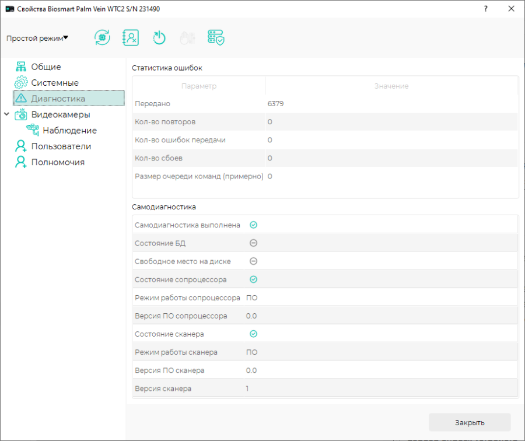Click the check icon for 'Состояние сканера'

click(254, 334)
